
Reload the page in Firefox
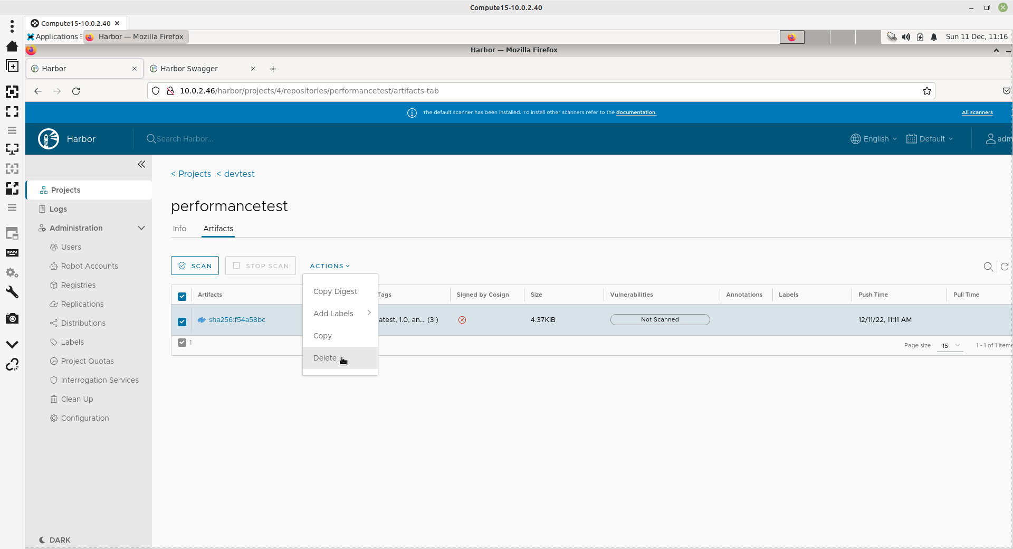pyautogui.click(x=76, y=91)
